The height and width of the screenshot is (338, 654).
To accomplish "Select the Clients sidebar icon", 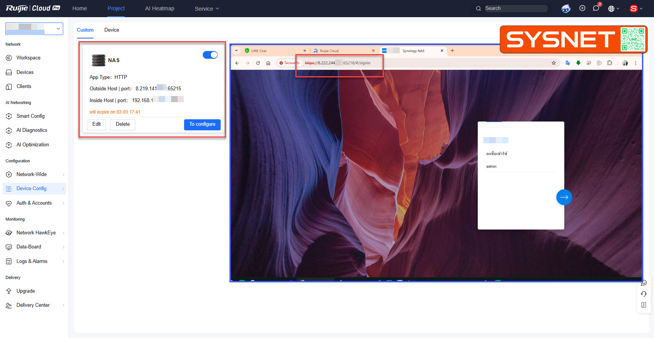I will coord(9,87).
